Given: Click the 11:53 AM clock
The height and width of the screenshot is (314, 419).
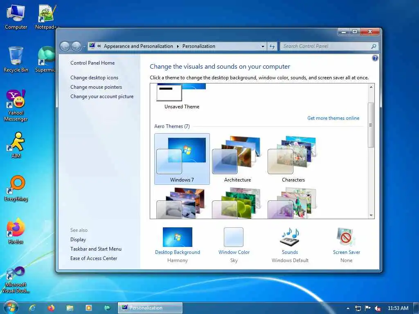Looking at the screenshot, I should tap(398, 308).
